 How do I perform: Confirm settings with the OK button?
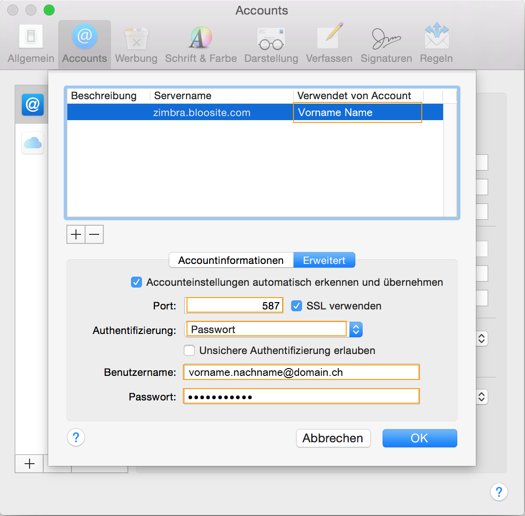pos(419,438)
